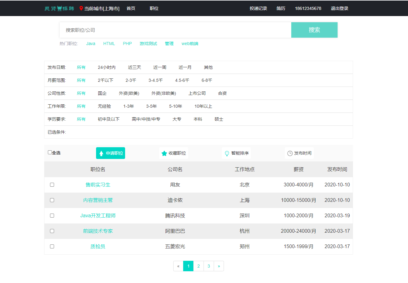
Task: Open the 职位 tab in the top navigation
Action: (154, 8)
